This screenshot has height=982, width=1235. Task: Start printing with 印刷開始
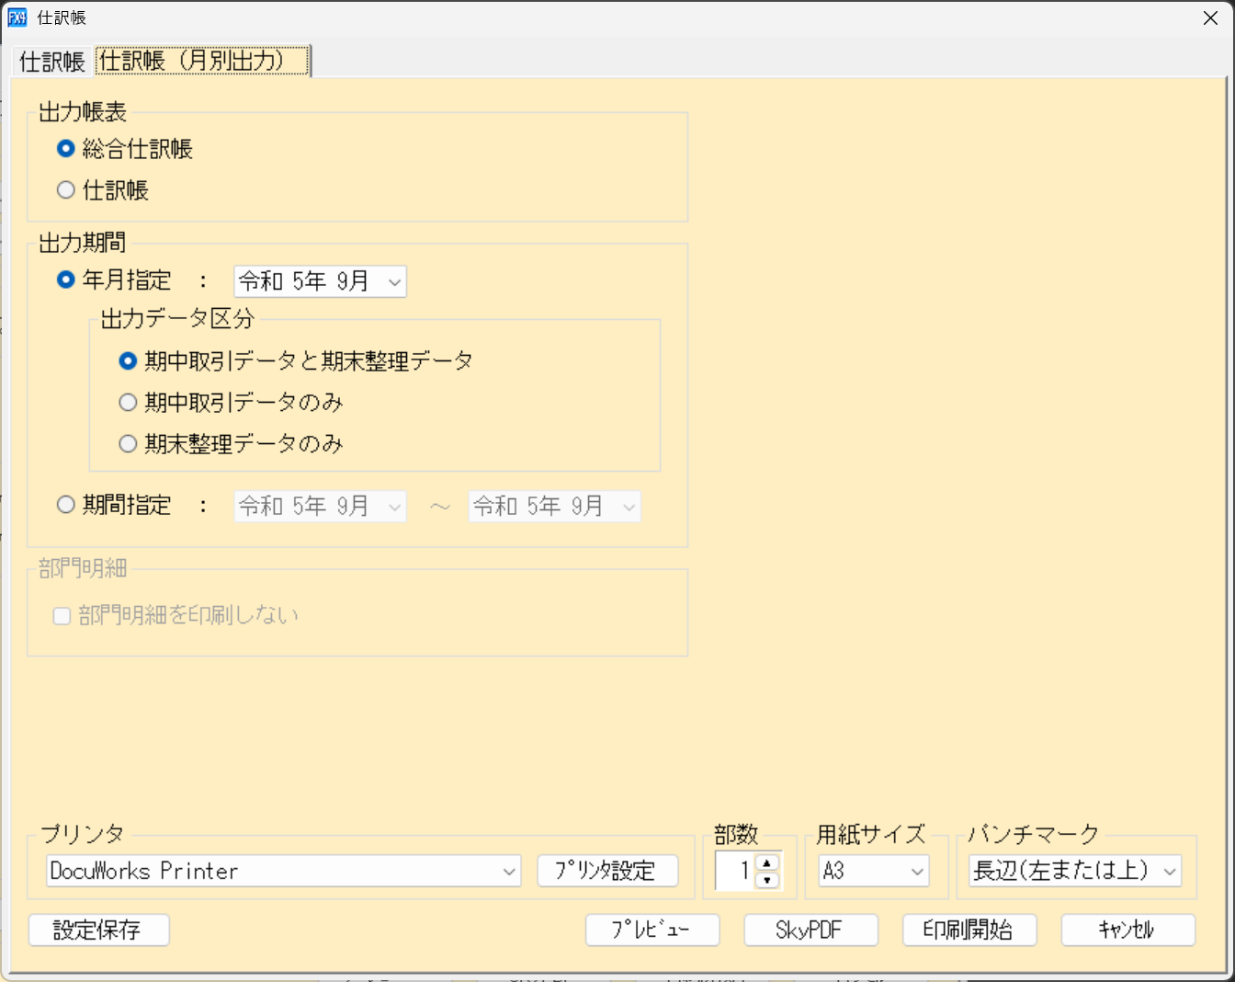click(969, 930)
